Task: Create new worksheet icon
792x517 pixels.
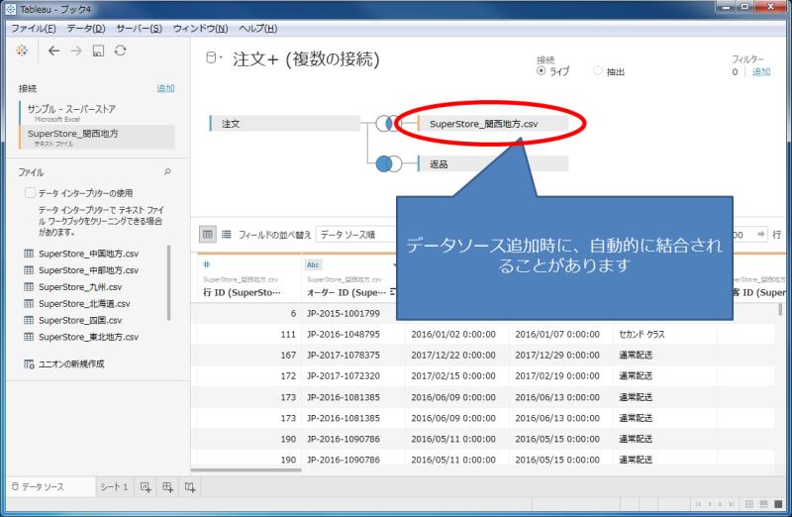Action: [146, 487]
